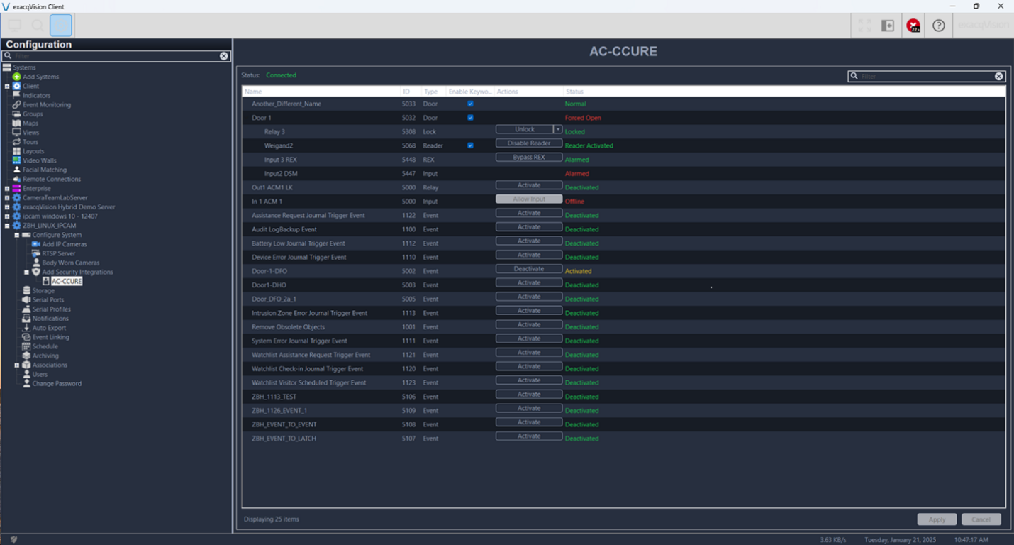Clear the AC-CCURE table filter with X icon
Viewport: 1014px width, 545px height.
pyautogui.click(x=998, y=76)
